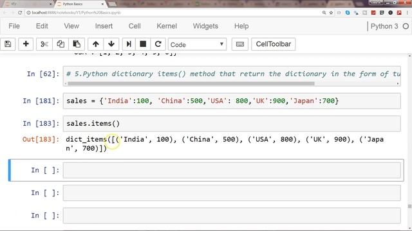The height and width of the screenshot is (231, 412).
Task: Click the CellToolbar button
Action: click(x=273, y=44)
